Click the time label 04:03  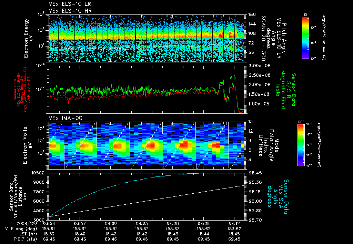(x=142, y=223)
